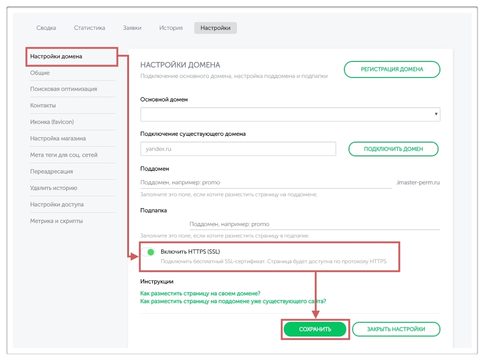The image size is (484, 359).
Task: Click the Регистрация домена button
Action: pyautogui.click(x=392, y=69)
